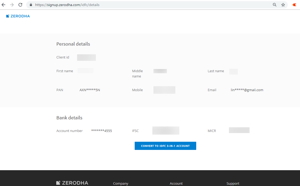Click the browser forward arrow
This screenshot has height=186, width=300.
[x=12, y=5]
